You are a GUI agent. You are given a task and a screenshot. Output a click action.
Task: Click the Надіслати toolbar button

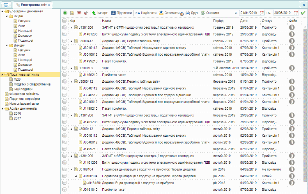pos(146,13)
